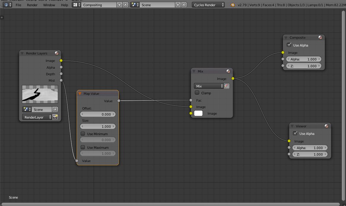Click the Mist output socket of Render Layers
Image resolution: width=346 pixels, height=206 pixels.
[61, 80]
